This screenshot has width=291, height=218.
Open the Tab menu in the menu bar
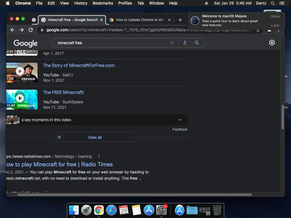[140, 3]
